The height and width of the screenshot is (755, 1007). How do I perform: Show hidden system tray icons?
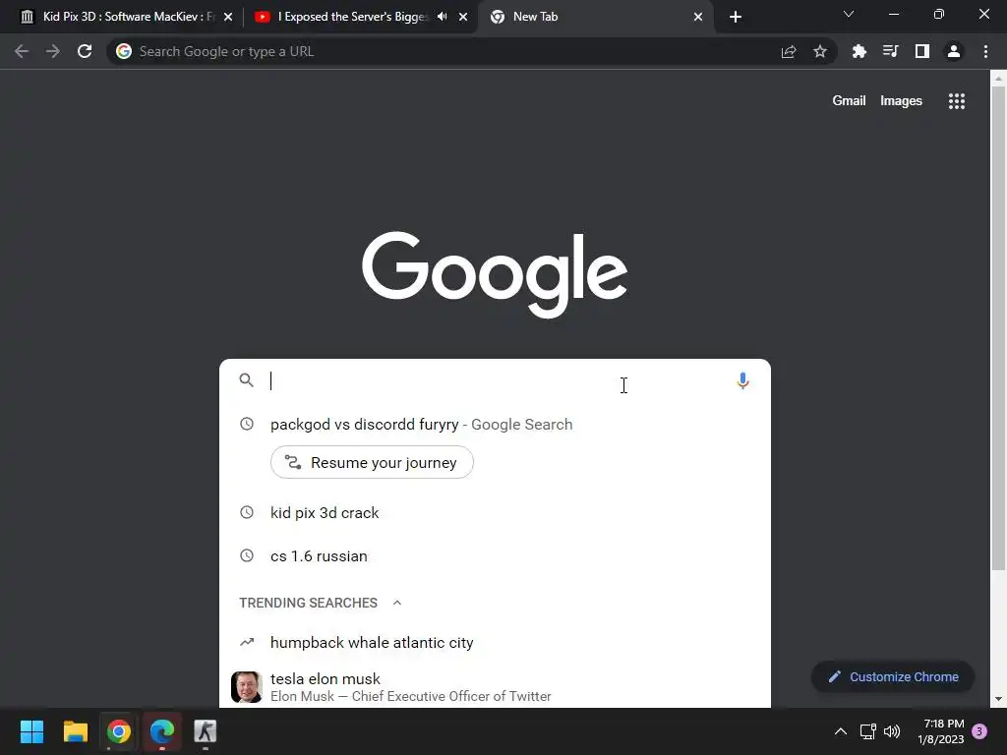pos(840,731)
